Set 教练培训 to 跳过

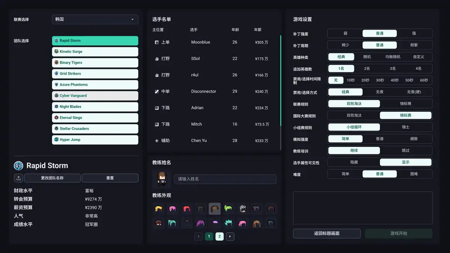pos(405,151)
